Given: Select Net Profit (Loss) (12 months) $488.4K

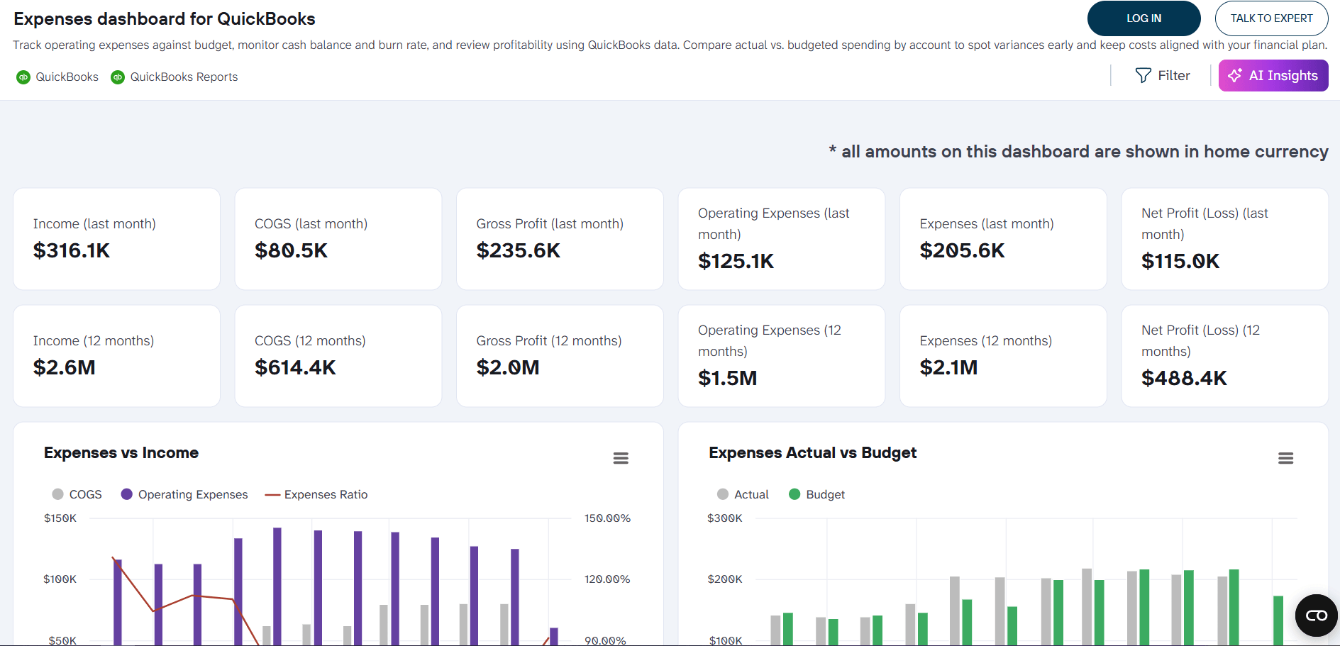Looking at the screenshot, I should click(1225, 356).
